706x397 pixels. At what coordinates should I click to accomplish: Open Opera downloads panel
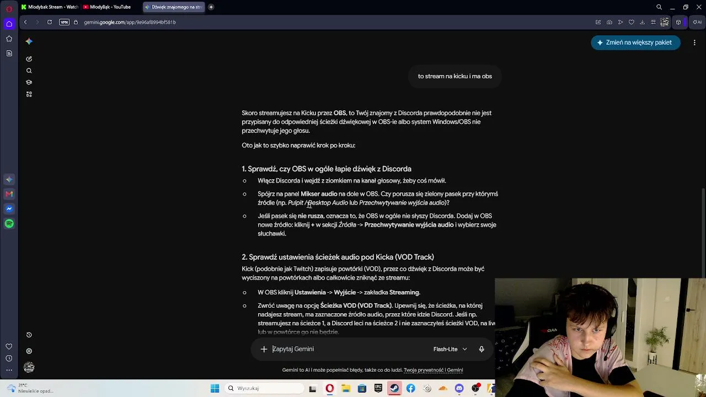(x=643, y=22)
